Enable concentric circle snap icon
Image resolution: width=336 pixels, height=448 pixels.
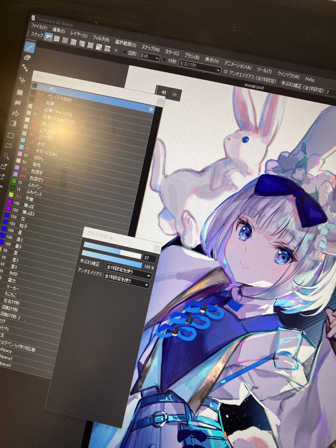pos(90,45)
